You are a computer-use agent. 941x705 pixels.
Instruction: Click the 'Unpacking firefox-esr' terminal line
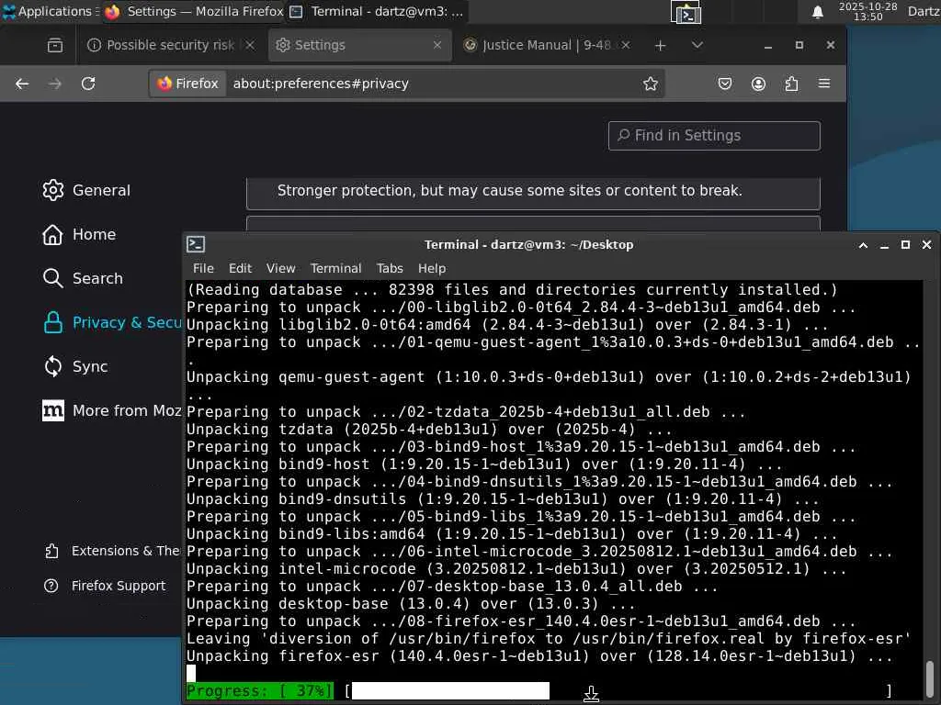point(539,655)
